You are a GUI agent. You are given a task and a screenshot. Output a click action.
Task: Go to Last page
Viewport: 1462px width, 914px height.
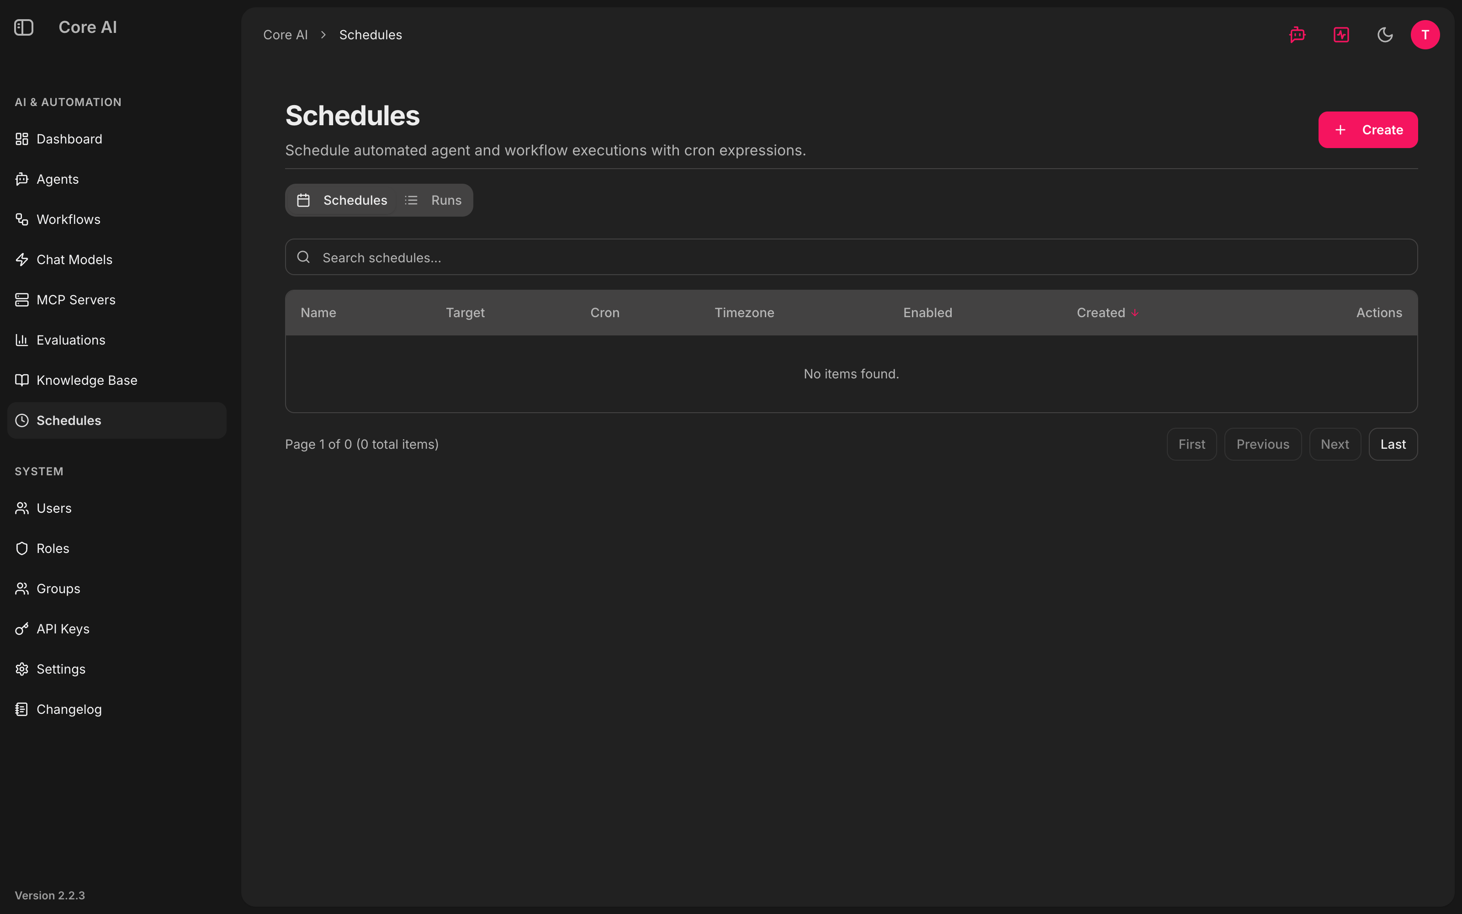tap(1393, 444)
